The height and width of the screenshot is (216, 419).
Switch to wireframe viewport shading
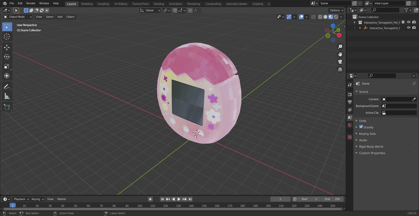click(x=320, y=17)
